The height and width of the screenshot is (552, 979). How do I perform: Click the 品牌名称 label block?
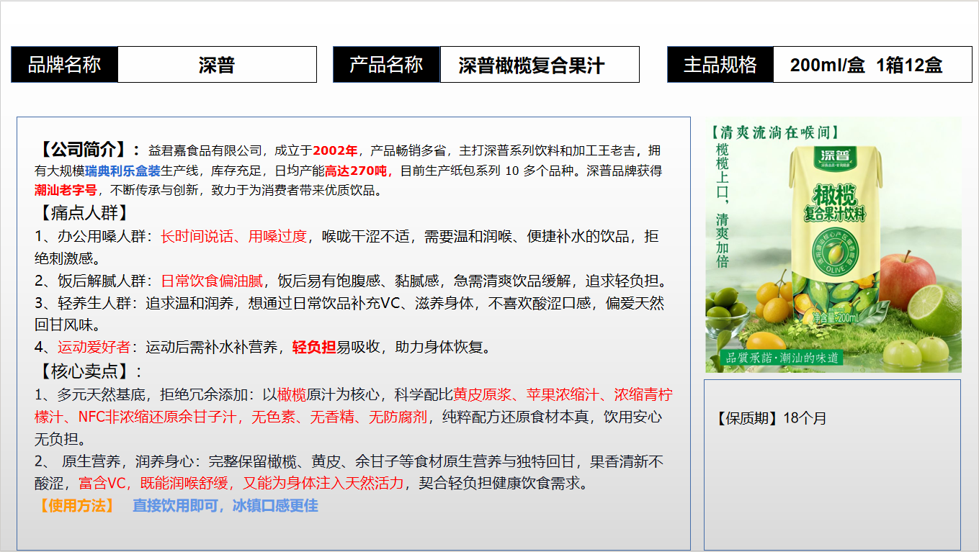[x=64, y=65]
